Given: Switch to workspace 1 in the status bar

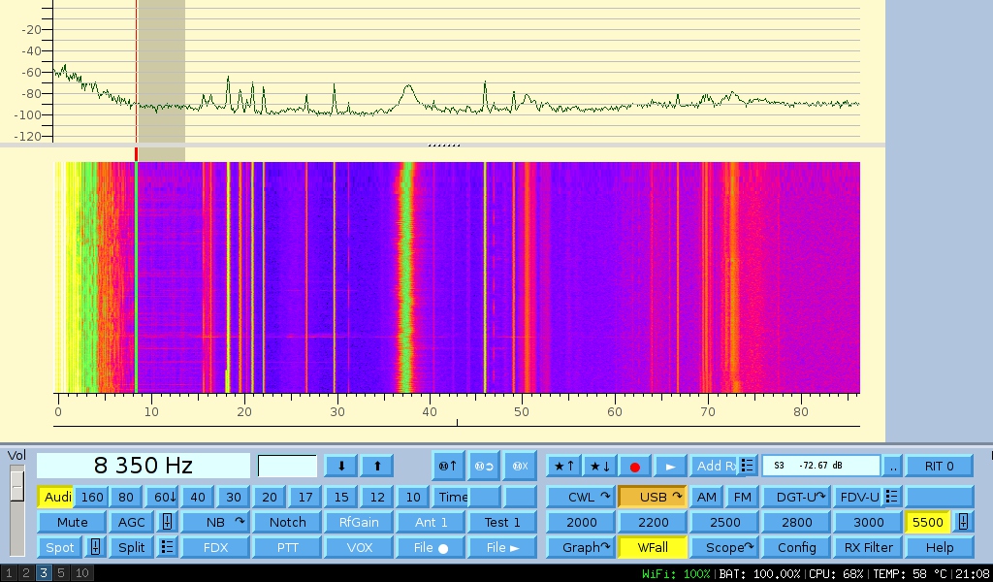Looking at the screenshot, I should (x=9, y=573).
